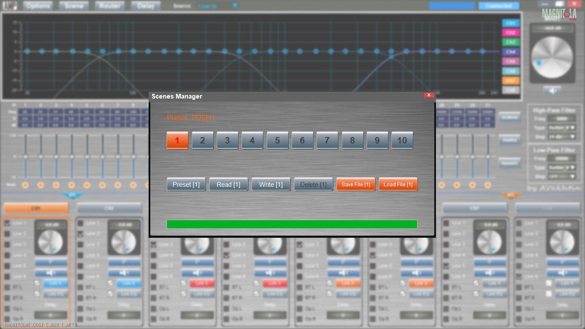Mute CH1 with its speaker button

[x=51, y=273]
